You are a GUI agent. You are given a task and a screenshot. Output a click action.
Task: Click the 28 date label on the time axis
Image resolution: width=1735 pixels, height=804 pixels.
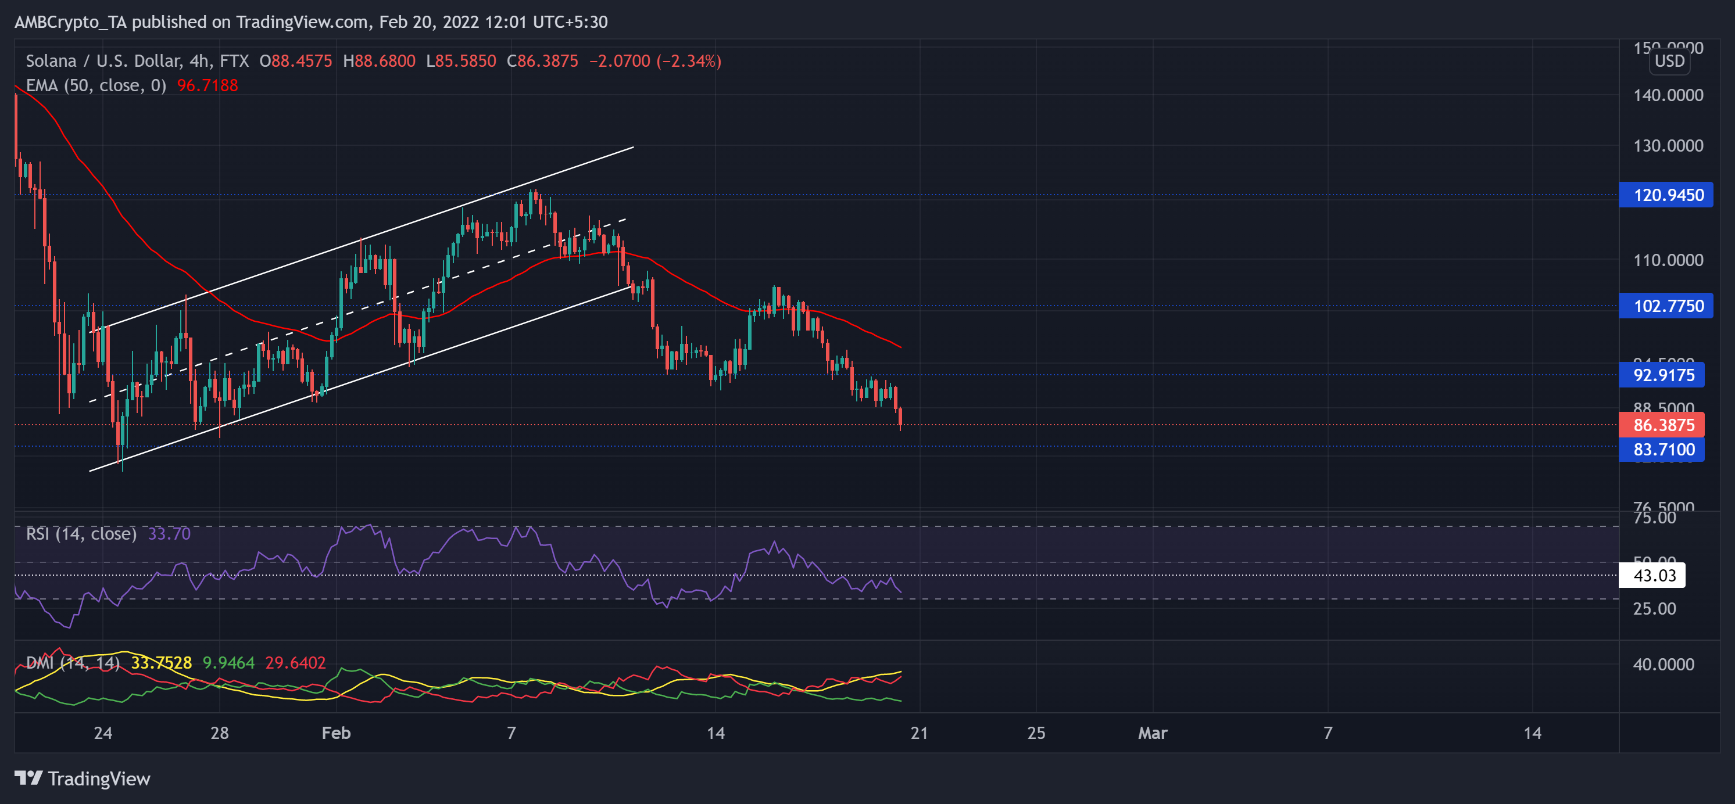(x=220, y=733)
